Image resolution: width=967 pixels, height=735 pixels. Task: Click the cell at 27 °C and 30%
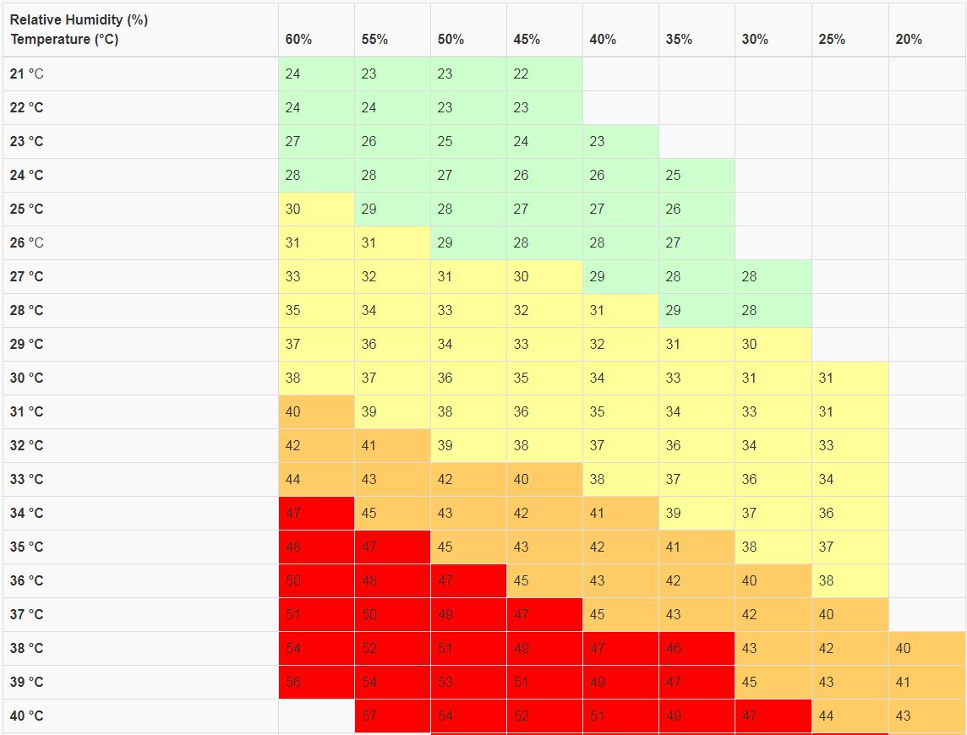[772, 277]
